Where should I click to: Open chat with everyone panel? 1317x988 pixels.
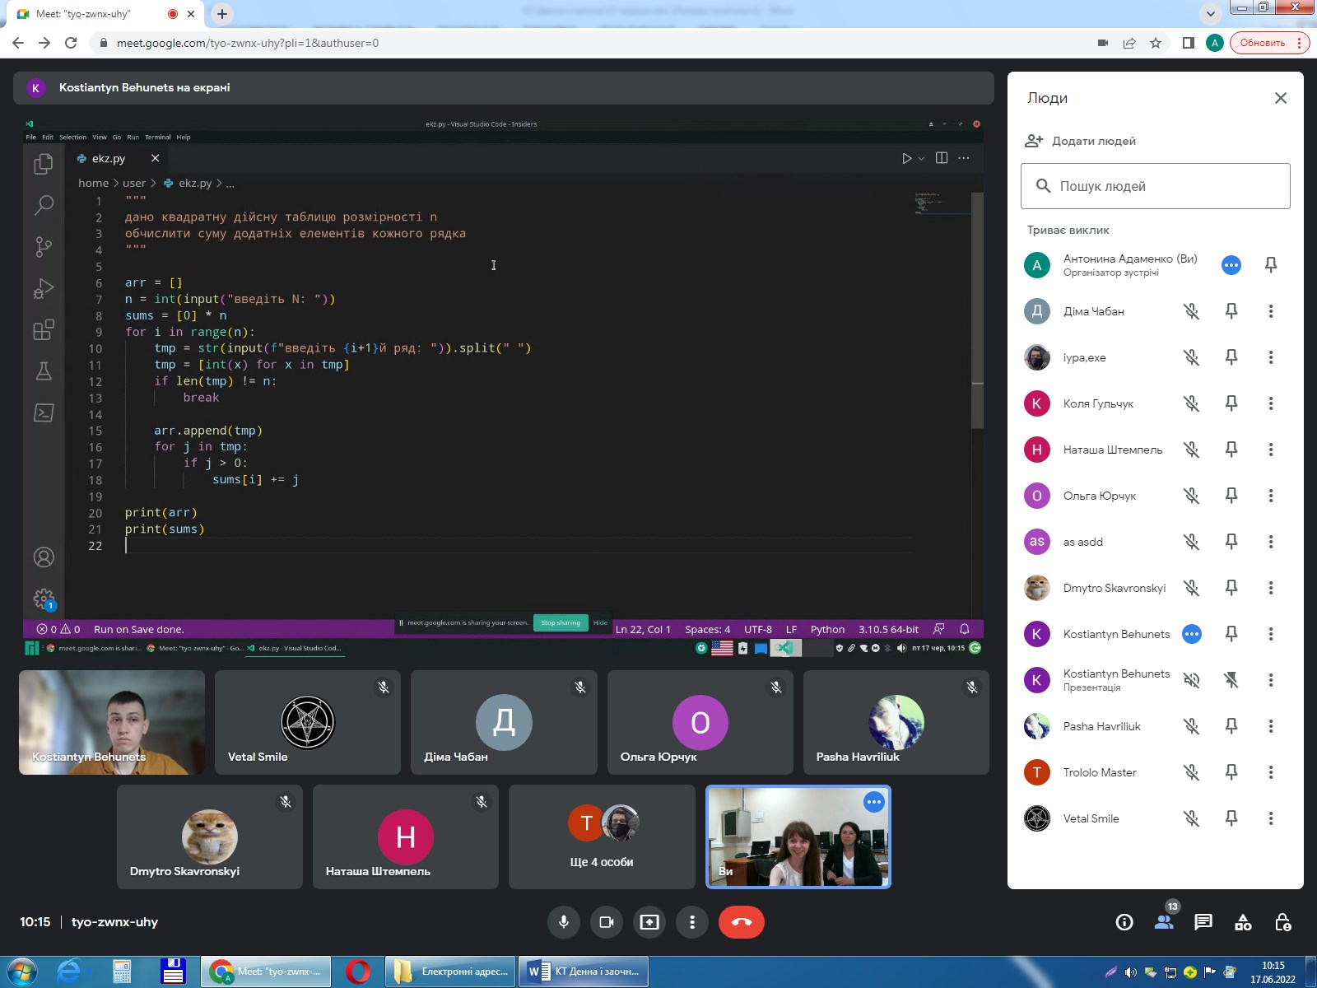1203,922
